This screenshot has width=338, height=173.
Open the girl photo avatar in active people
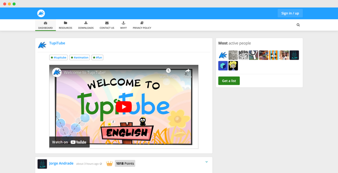coord(284,55)
